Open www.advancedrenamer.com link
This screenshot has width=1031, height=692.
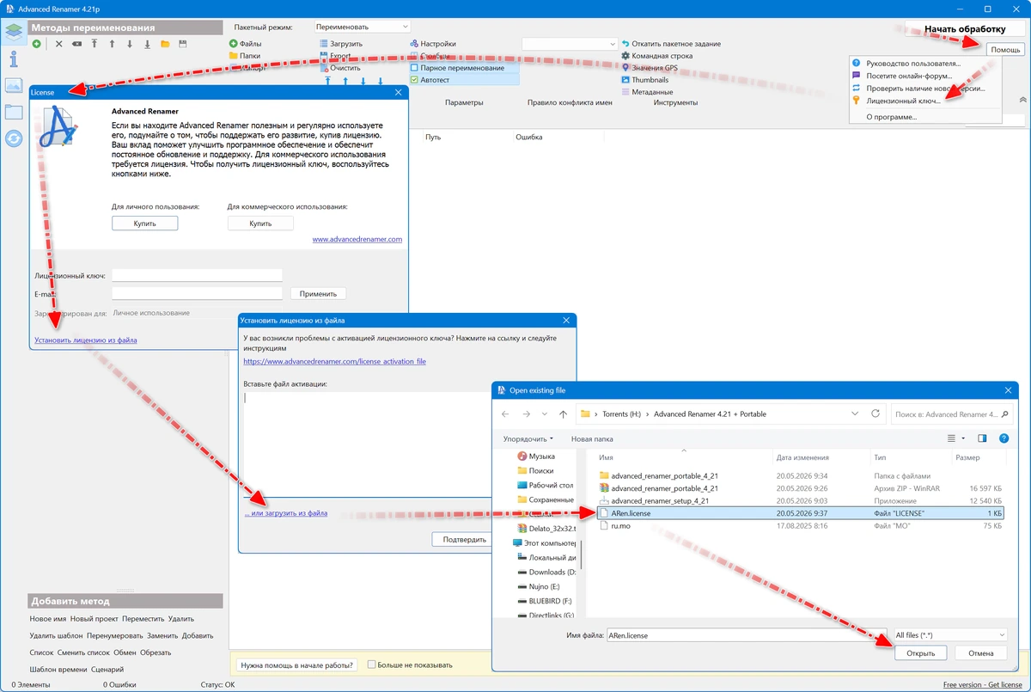coord(357,240)
